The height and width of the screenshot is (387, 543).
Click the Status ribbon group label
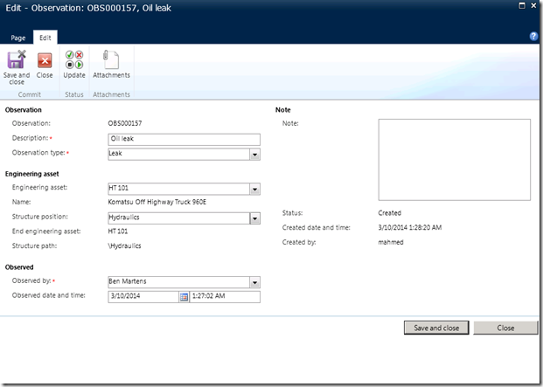(x=74, y=94)
